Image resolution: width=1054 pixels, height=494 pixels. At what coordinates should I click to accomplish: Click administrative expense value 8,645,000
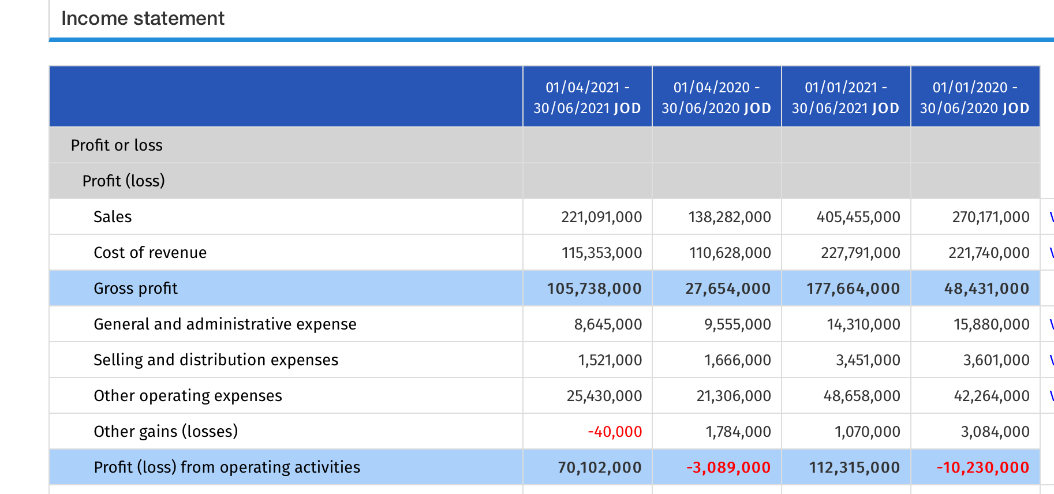[608, 324]
